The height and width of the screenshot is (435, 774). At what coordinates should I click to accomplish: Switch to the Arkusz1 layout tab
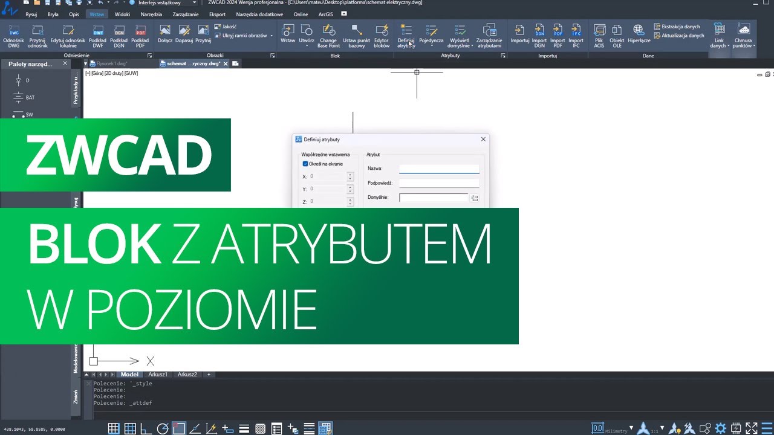158,375
